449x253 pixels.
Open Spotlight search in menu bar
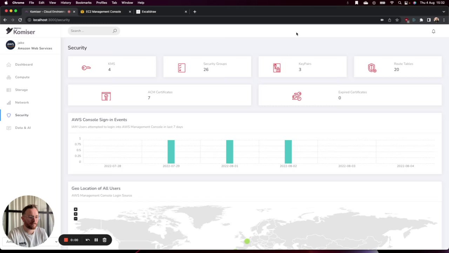400,2
